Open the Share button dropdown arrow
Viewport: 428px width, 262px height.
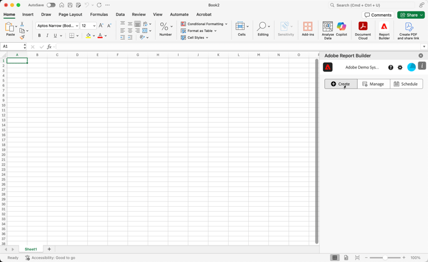point(422,15)
